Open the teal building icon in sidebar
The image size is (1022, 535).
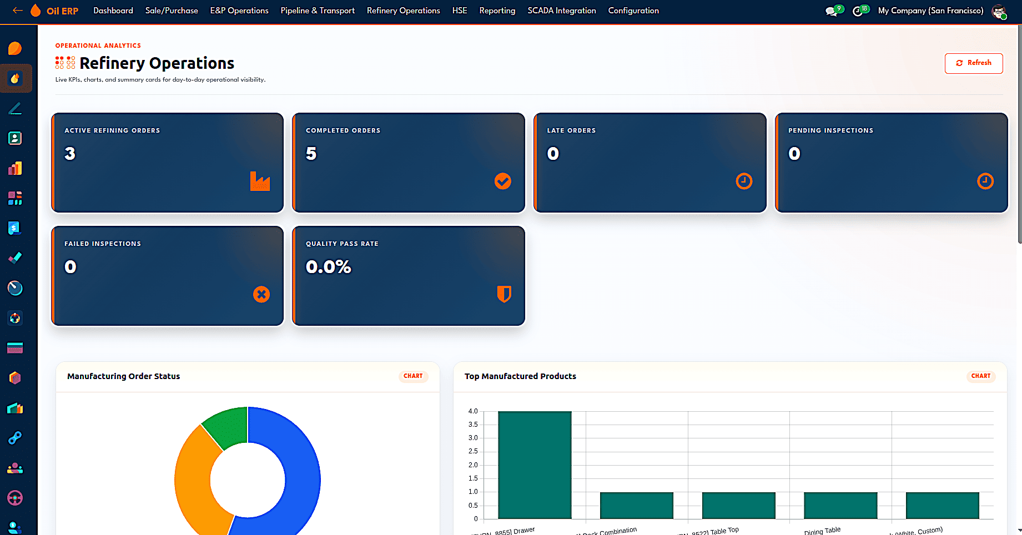pos(15,408)
